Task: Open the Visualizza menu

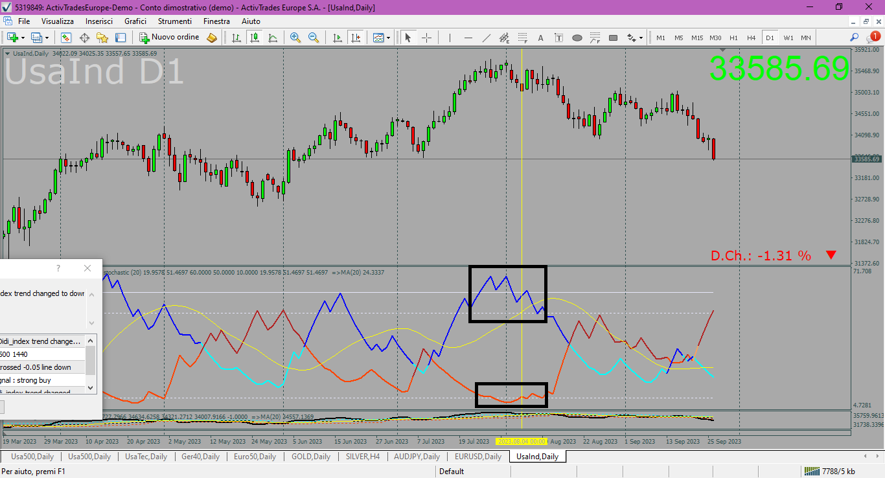Action: (58, 21)
